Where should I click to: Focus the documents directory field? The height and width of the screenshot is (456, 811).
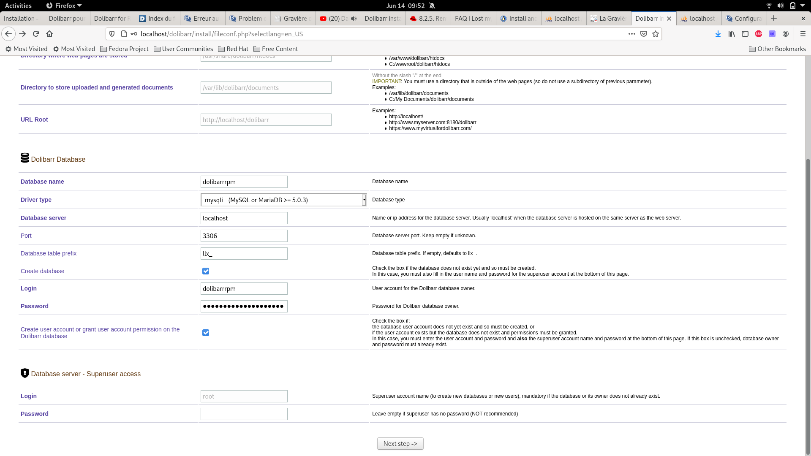tap(266, 88)
